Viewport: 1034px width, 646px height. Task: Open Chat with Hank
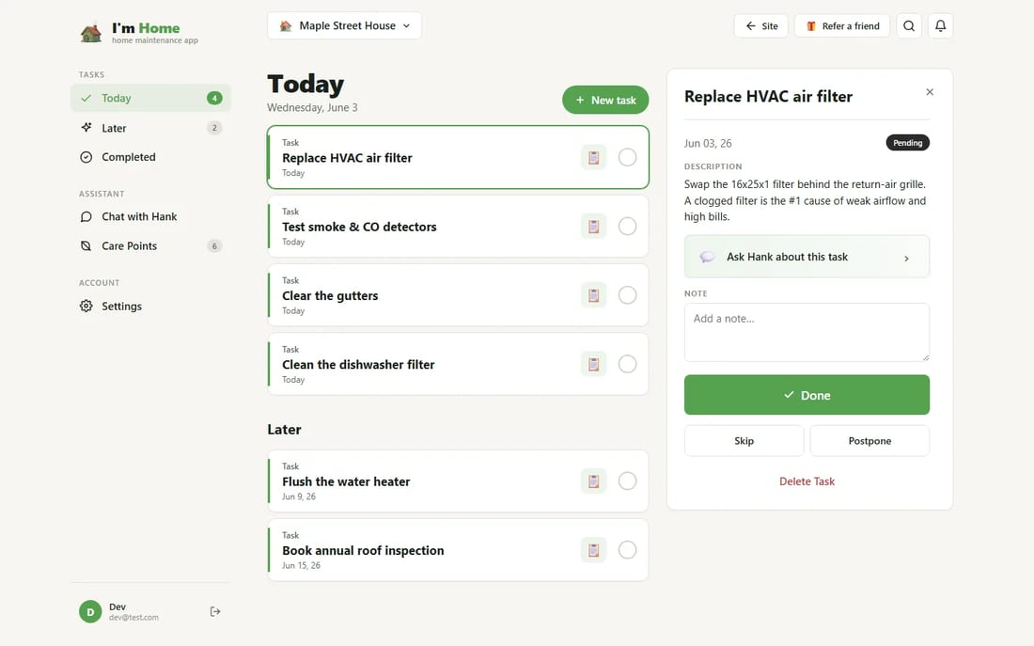click(x=150, y=216)
